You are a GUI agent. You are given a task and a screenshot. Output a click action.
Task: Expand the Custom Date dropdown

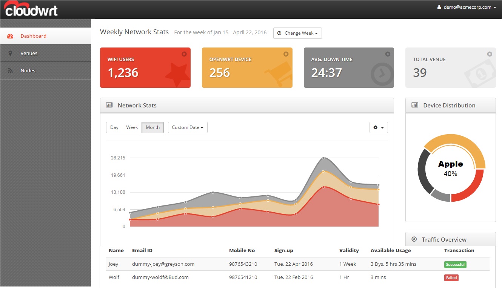pos(188,127)
